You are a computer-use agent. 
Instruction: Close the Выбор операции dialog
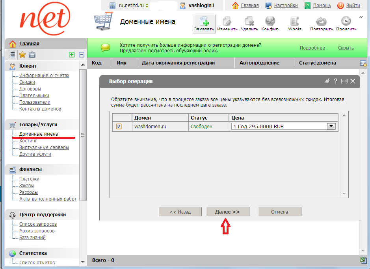tap(353, 81)
